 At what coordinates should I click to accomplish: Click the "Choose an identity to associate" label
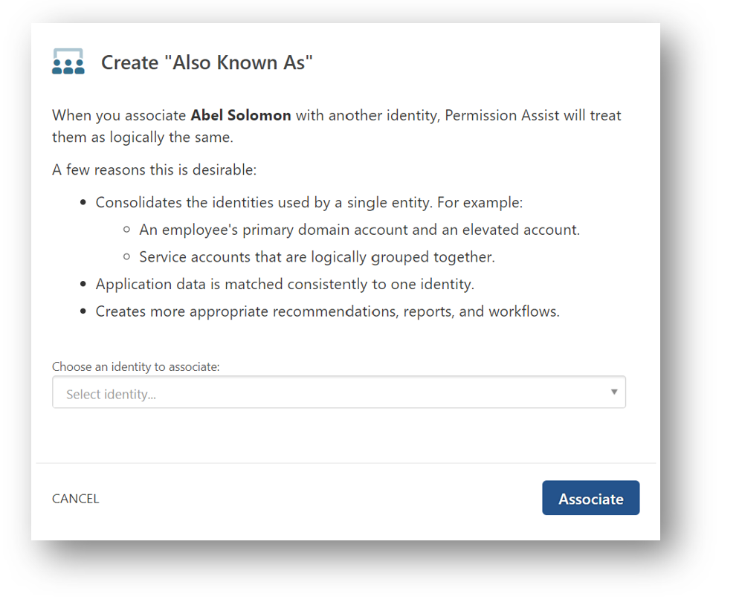pos(136,367)
